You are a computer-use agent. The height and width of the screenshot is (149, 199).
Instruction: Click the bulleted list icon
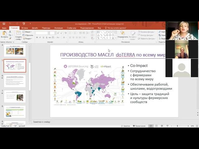(71, 33)
